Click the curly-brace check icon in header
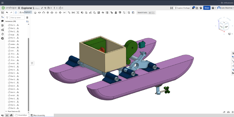The image size is (234, 117). [x=171, y=8]
